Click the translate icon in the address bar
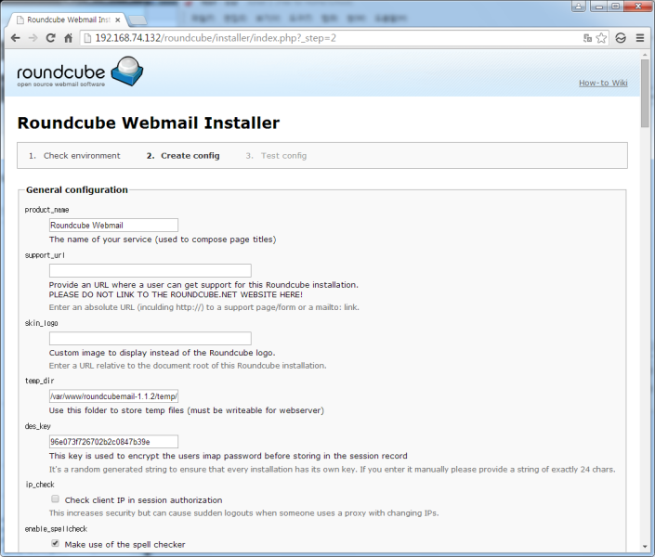The width and height of the screenshot is (655, 557). point(588,38)
